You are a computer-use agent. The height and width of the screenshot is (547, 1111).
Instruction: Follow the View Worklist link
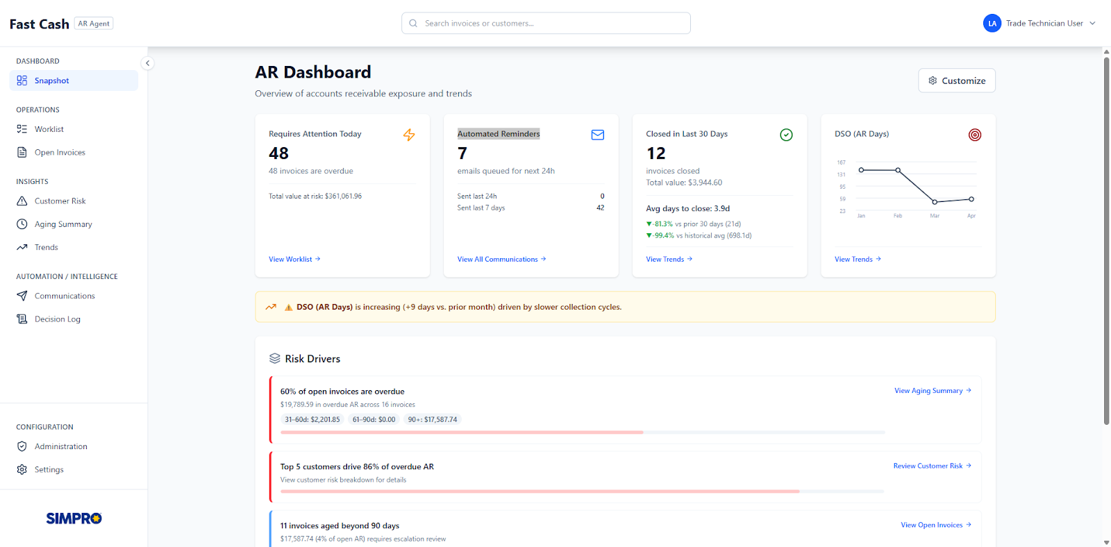pyautogui.click(x=294, y=260)
